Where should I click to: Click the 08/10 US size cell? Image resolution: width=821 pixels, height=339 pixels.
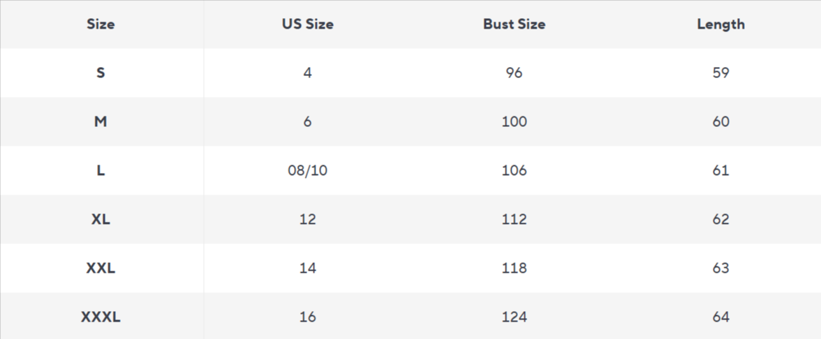pyautogui.click(x=307, y=170)
